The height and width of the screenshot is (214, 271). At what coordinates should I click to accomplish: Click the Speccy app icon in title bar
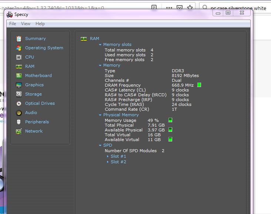click(x=10, y=14)
